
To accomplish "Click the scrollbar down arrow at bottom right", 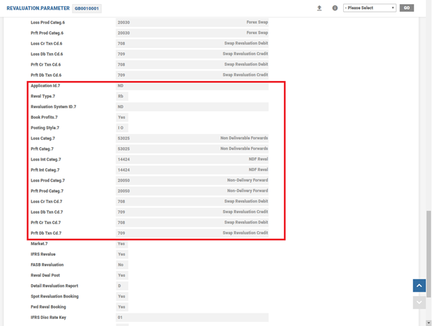I will [429, 323].
